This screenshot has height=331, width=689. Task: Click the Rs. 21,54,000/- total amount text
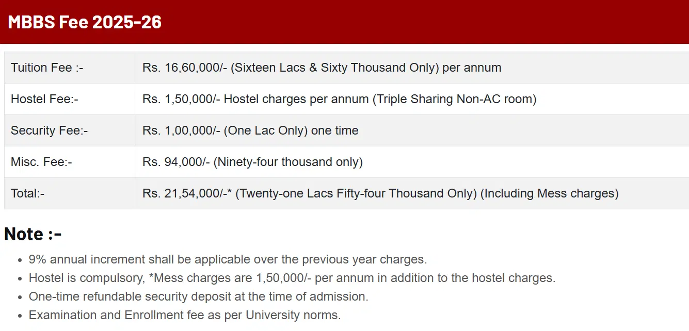click(x=380, y=193)
